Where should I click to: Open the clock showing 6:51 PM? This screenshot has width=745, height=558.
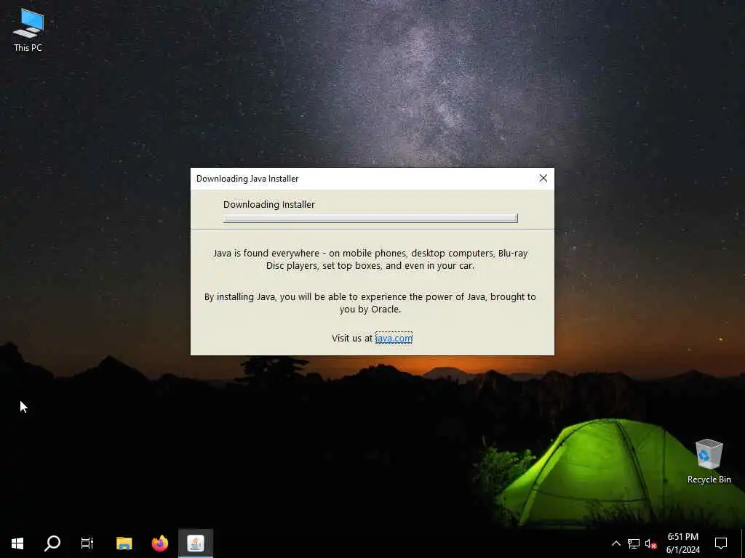(x=682, y=543)
